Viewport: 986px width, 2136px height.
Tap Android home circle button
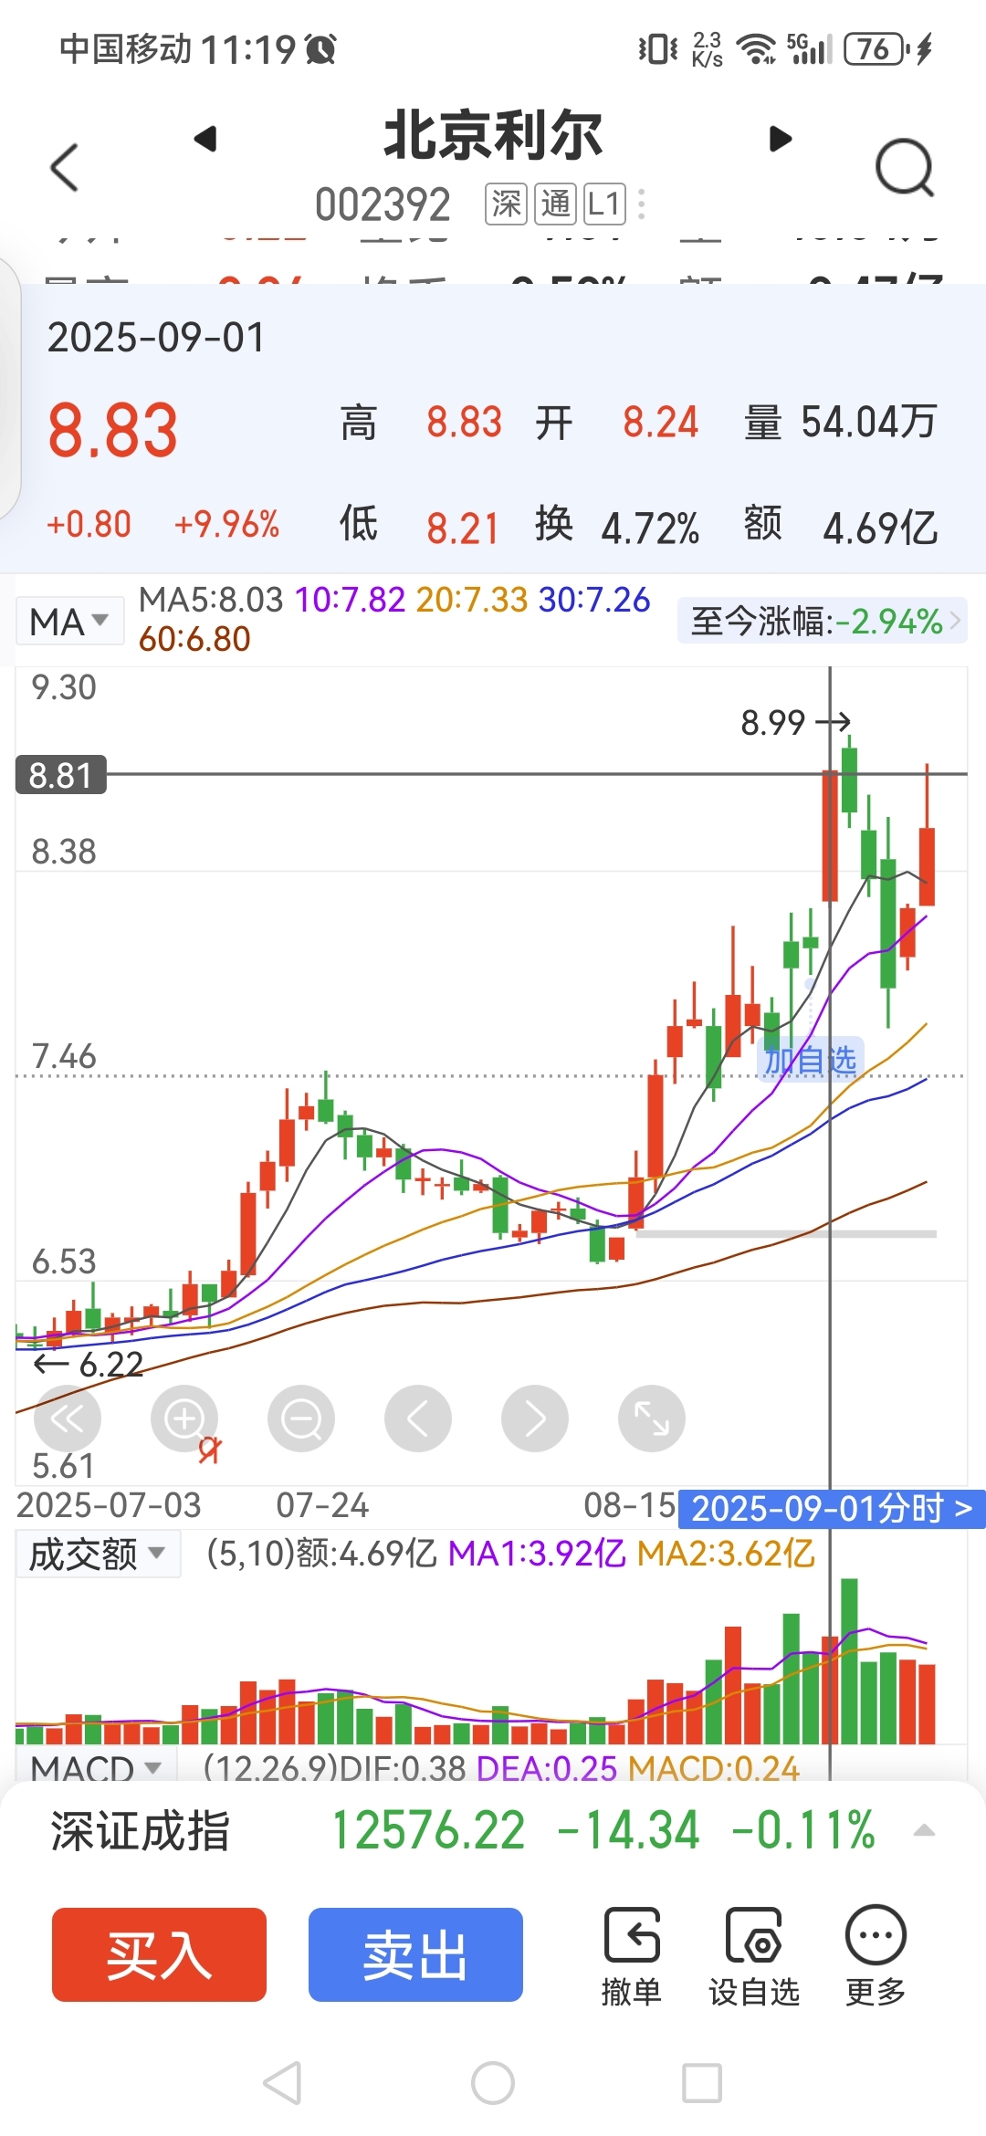point(493,2083)
